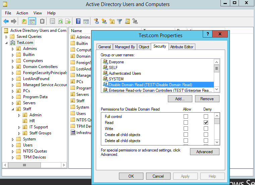
Task: Expand the Computers tree node
Action: 13,61
